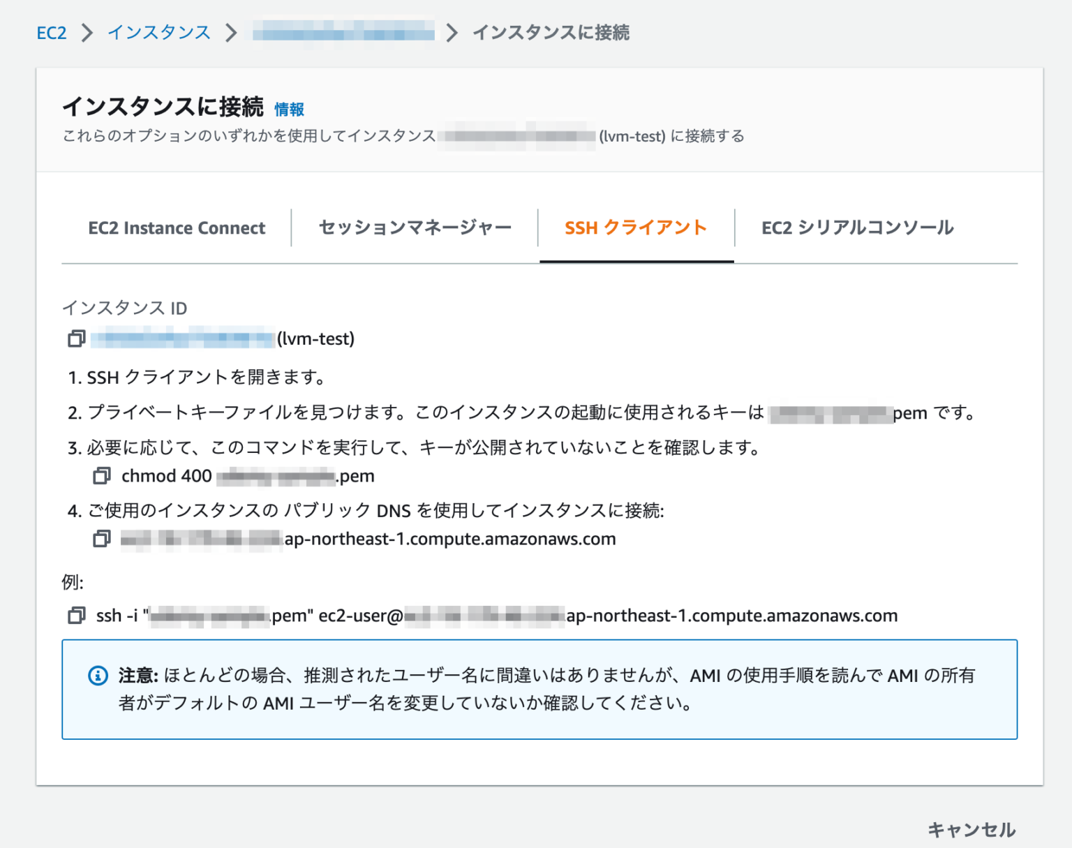The height and width of the screenshot is (848, 1072).
Task: Click the キャンセル button
Action: coord(971,829)
